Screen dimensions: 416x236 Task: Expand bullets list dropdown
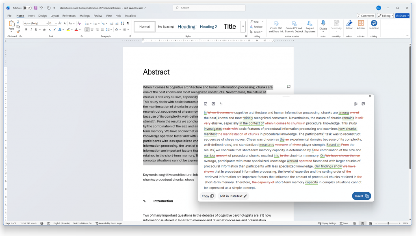pos(91,23)
